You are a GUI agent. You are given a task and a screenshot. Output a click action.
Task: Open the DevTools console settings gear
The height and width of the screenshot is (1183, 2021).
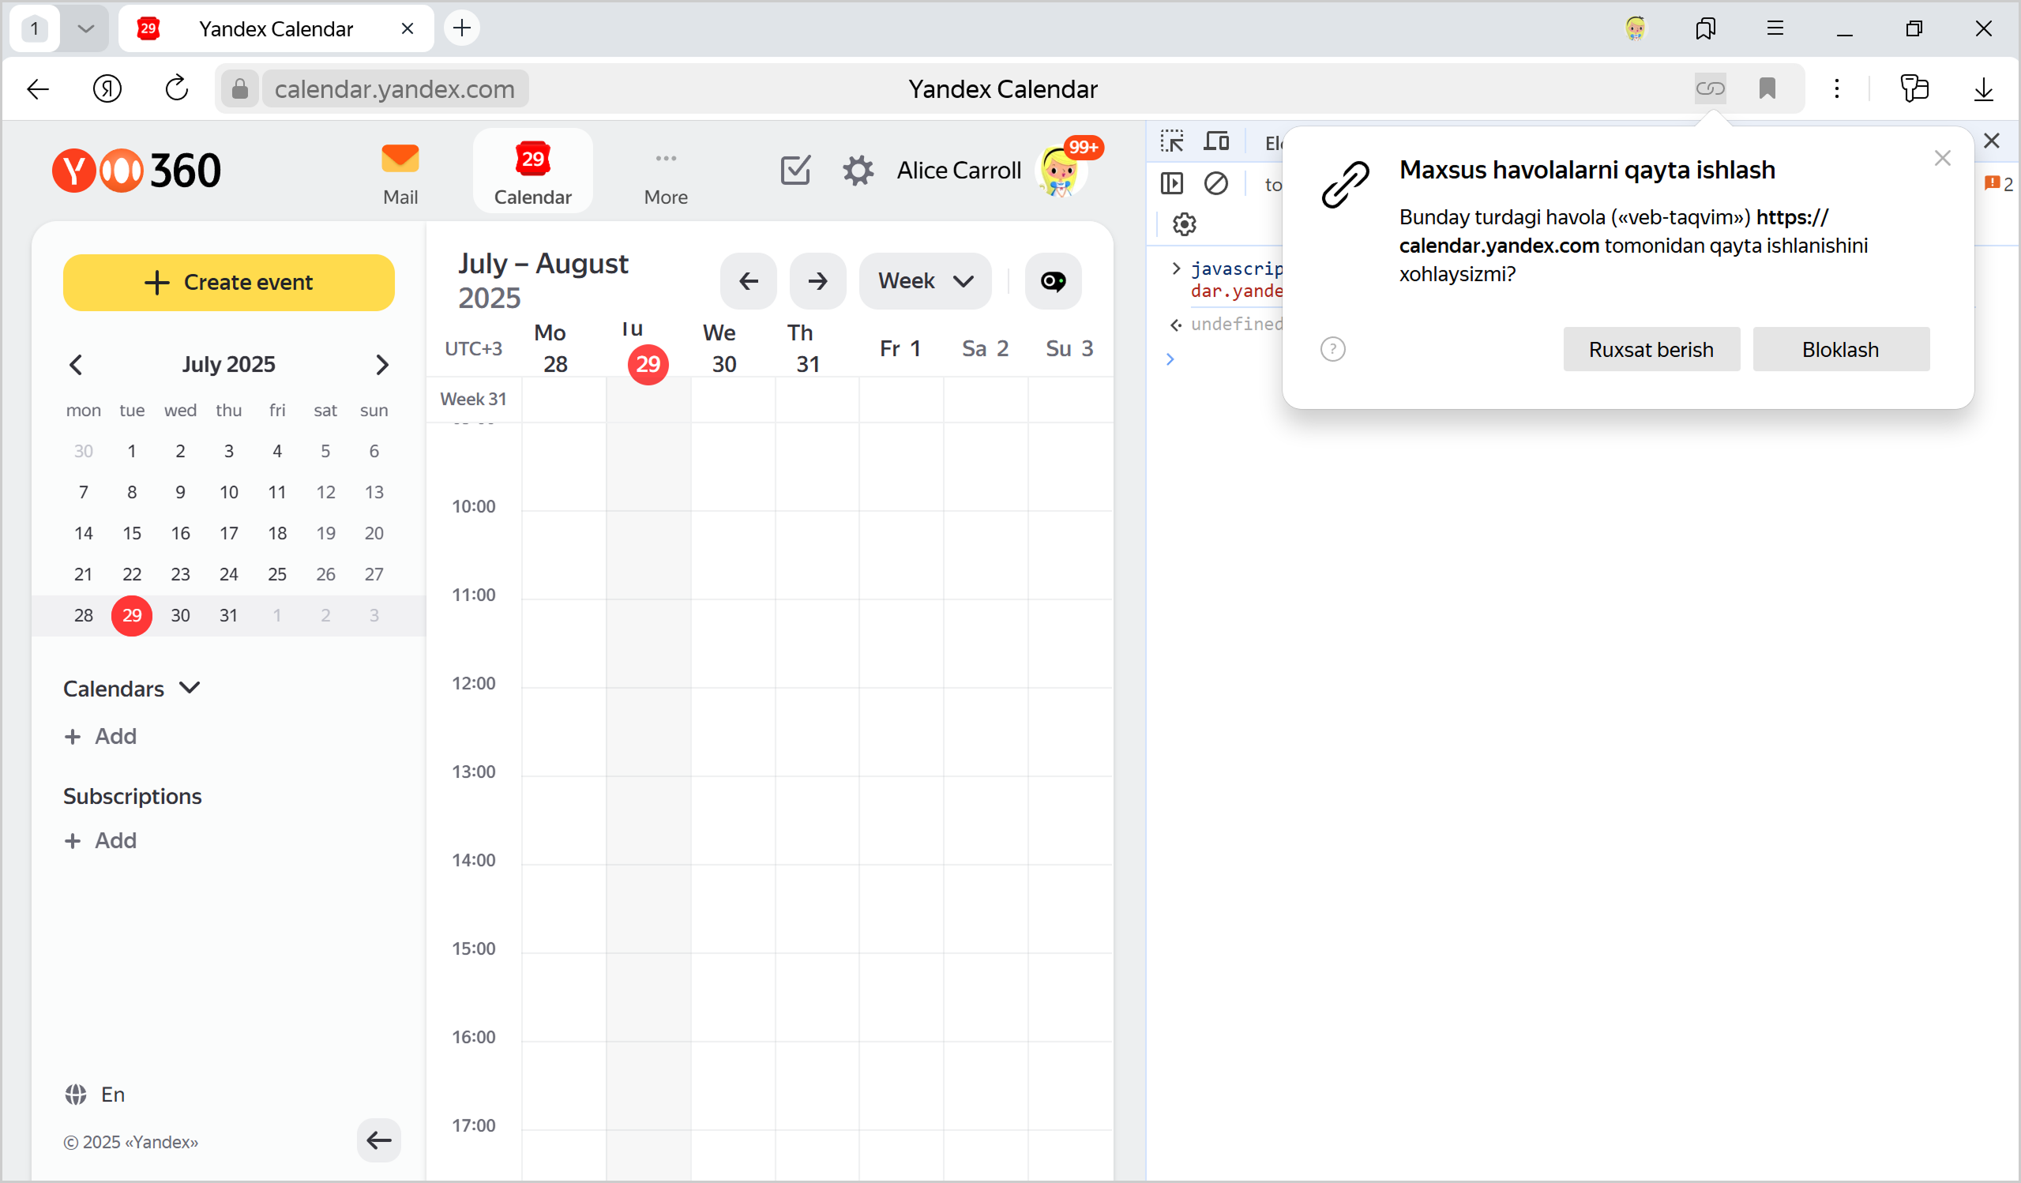1184,223
